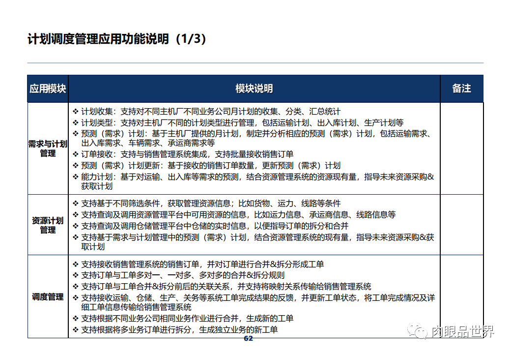The image size is (511, 354).
Task: Toggle the 需求与计划管理 row selection
Action: coord(48,148)
